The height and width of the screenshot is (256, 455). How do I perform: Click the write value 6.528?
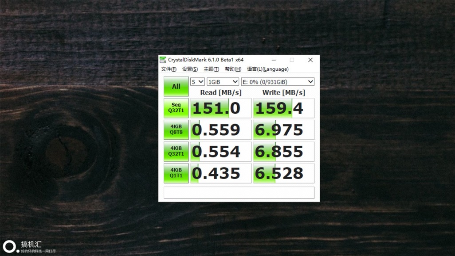point(283,173)
